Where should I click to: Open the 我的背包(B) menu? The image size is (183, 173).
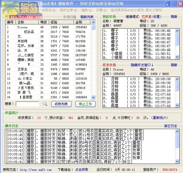pyautogui.click(x=47, y=10)
